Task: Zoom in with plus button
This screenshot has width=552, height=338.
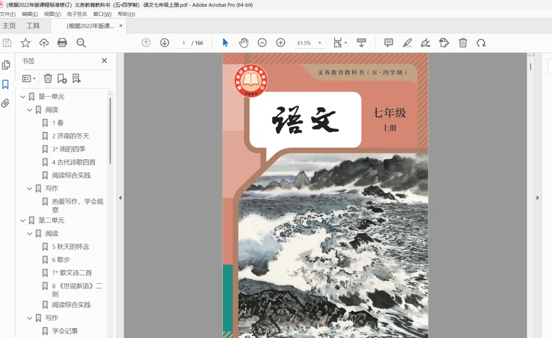Action: click(x=281, y=43)
